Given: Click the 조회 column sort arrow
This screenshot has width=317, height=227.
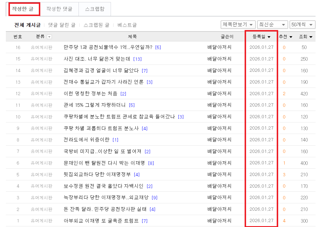Looking at the screenshot, I should click(310, 36).
